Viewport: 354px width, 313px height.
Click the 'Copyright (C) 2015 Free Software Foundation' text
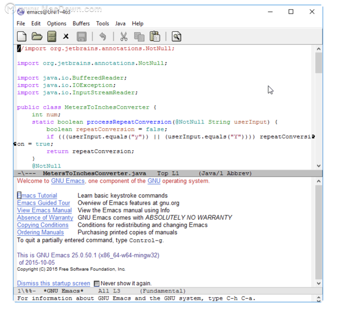[x=71, y=269]
